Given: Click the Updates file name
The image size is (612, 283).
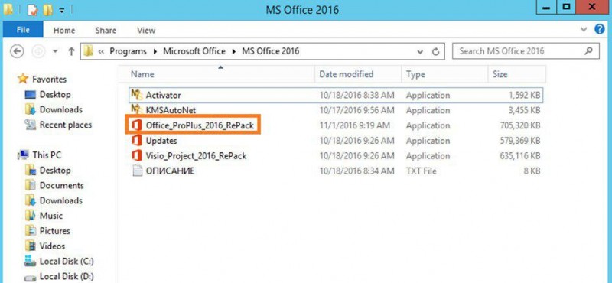Looking at the screenshot, I should click(x=161, y=141).
